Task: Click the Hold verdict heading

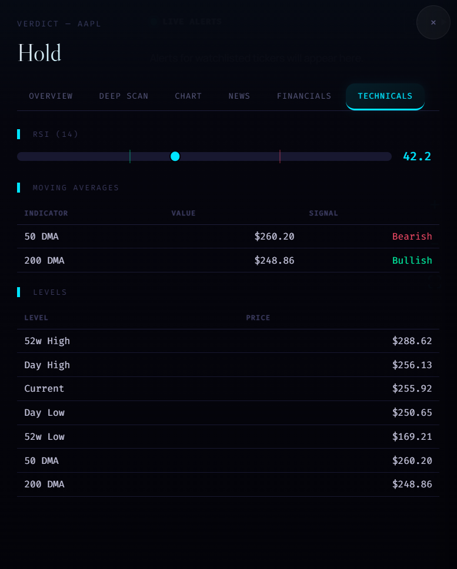Action: pos(40,53)
